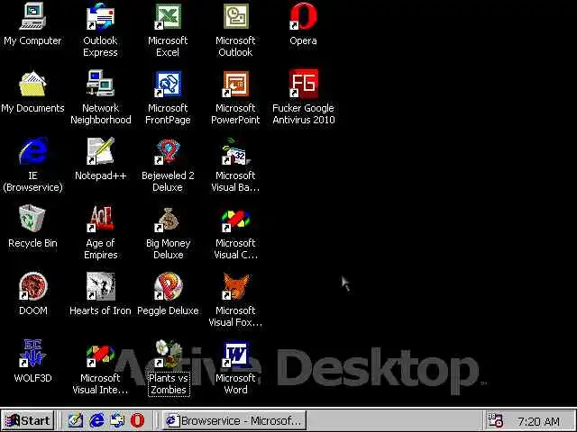Click the Big Money Deluxe icon
The width and height of the screenshot is (577, 432).
[168, 220]
